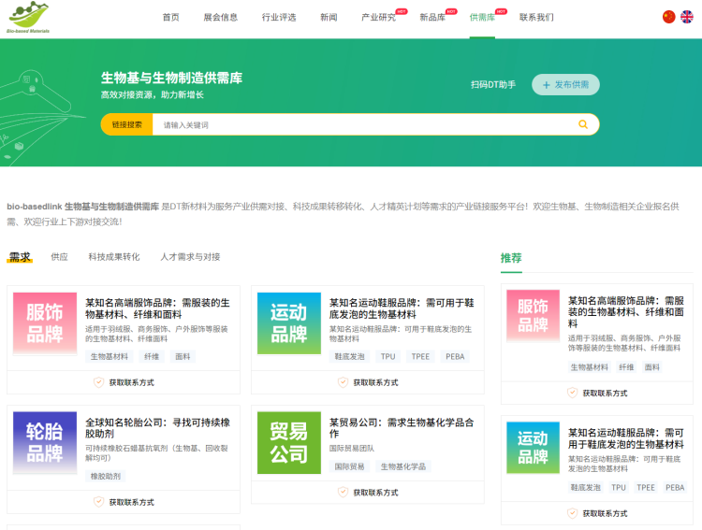Open the 产业研究 menu item
The image size is (702, 530).
pyautogui.click(x=378, y=18)
